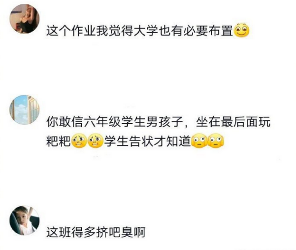Open the sky-and-window avatar of second commenter
This screenshot has width=296, height=250.
tap(25, 110)
